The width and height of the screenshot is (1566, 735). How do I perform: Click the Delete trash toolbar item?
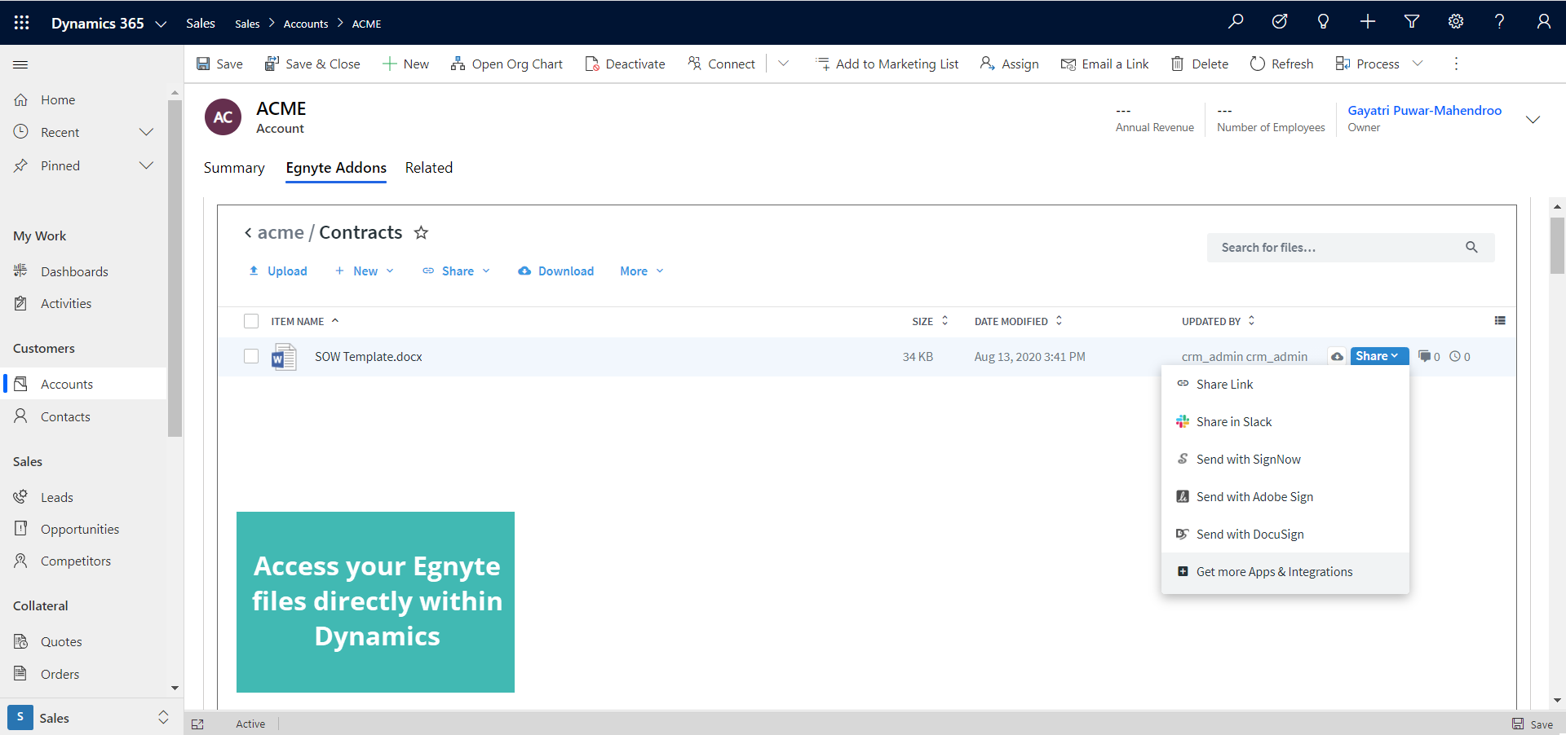(x=1199, y=64)
